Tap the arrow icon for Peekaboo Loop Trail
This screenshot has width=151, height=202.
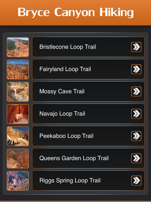136,136
